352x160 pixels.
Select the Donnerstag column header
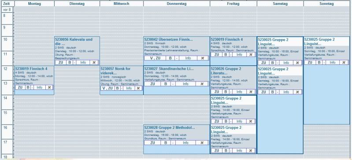177,4
